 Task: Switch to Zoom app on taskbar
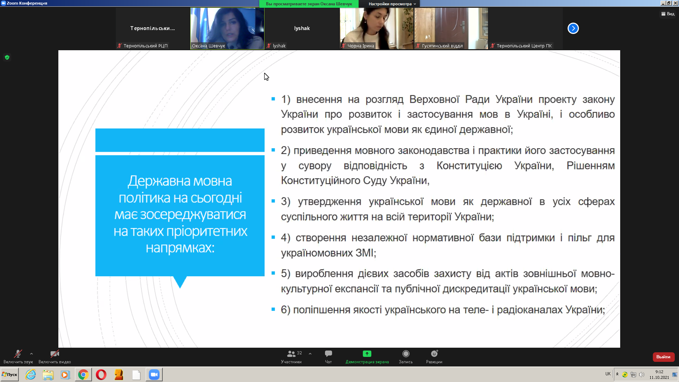[154, 375]
